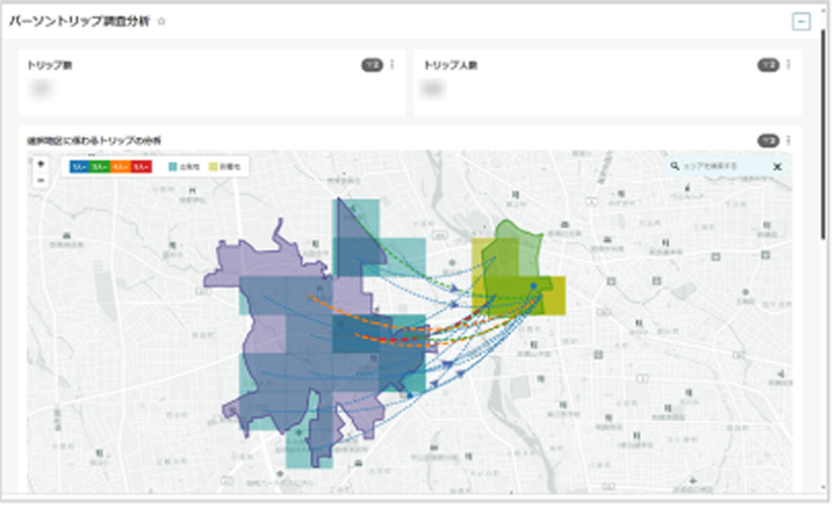Toggle the yellow destination-area legend item
The height and width of the screenshot is (509, 832).
(x=225, y=167)
